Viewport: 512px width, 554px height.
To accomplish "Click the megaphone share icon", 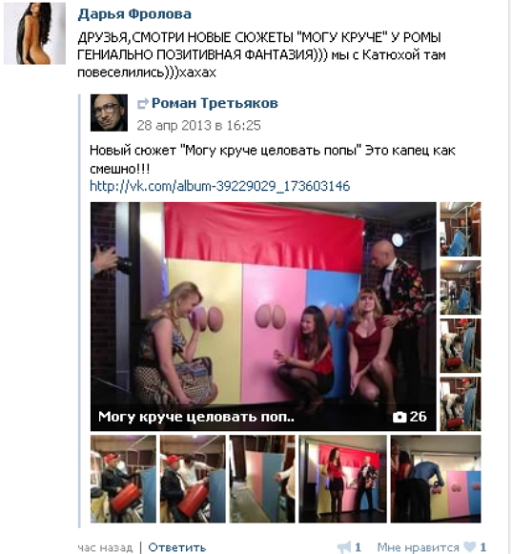I will (x=344, y=547).
